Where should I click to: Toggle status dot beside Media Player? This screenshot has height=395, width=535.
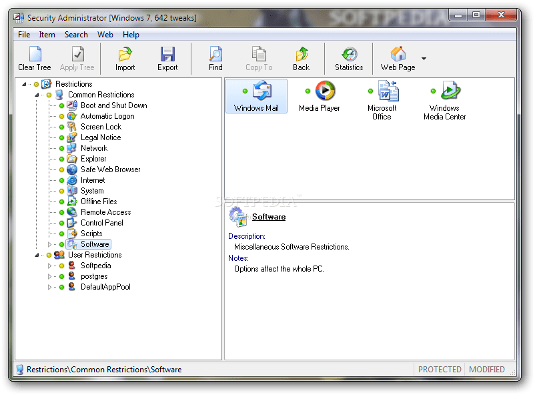(x=308, y=91)
